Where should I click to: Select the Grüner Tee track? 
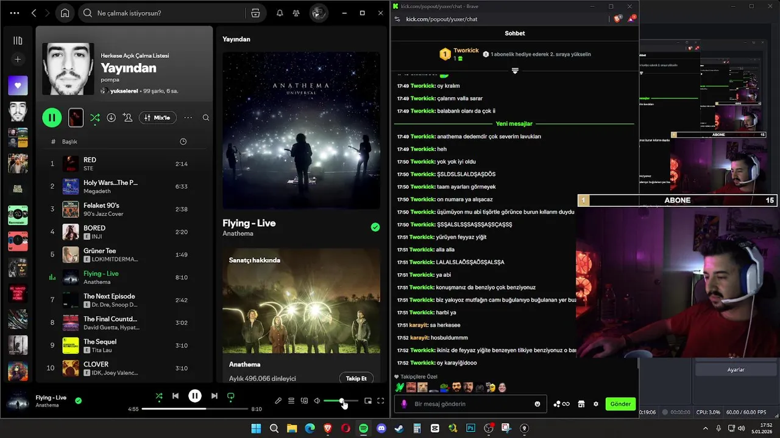pos(125,254)
